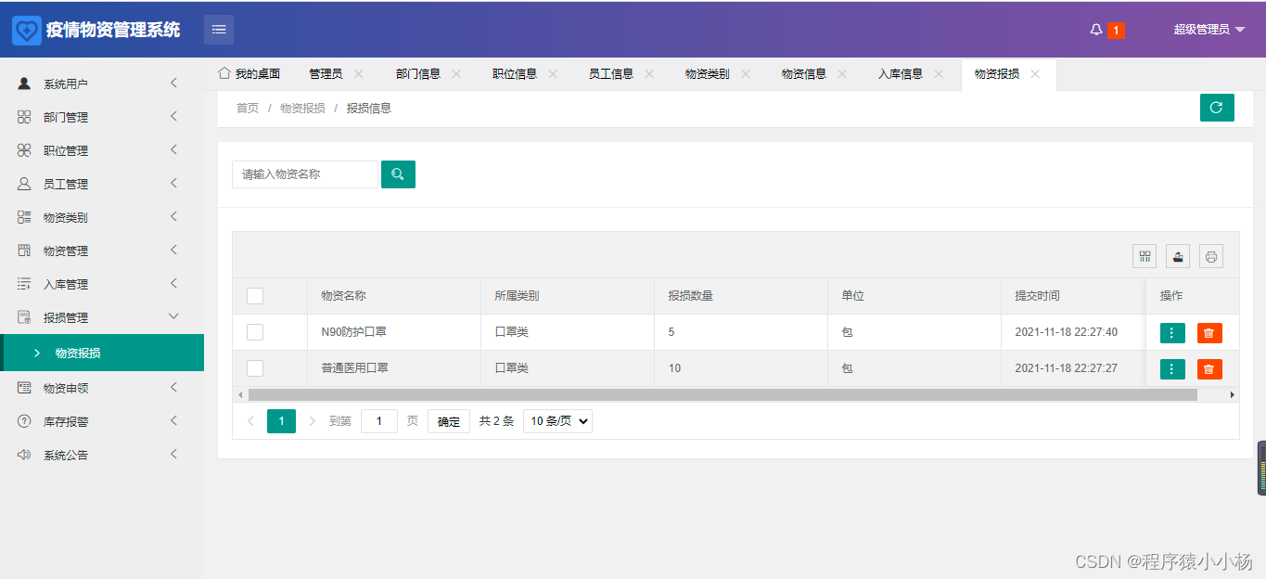This screenshot has height=579, width=1266.
Task: Expand the 库存报警 menu chevron
Action: click(x=173, y=421)
